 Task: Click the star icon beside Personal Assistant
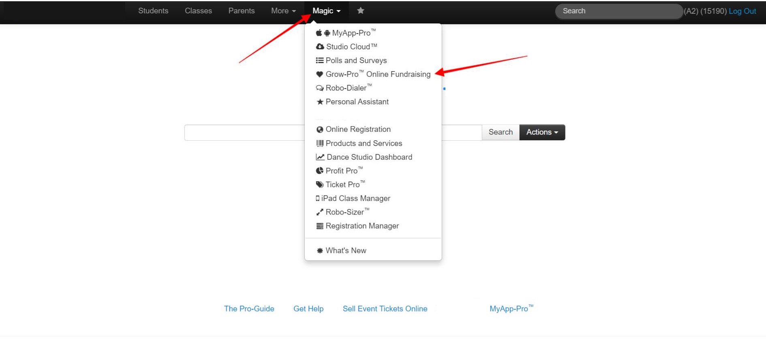click(x=320, y=102)
